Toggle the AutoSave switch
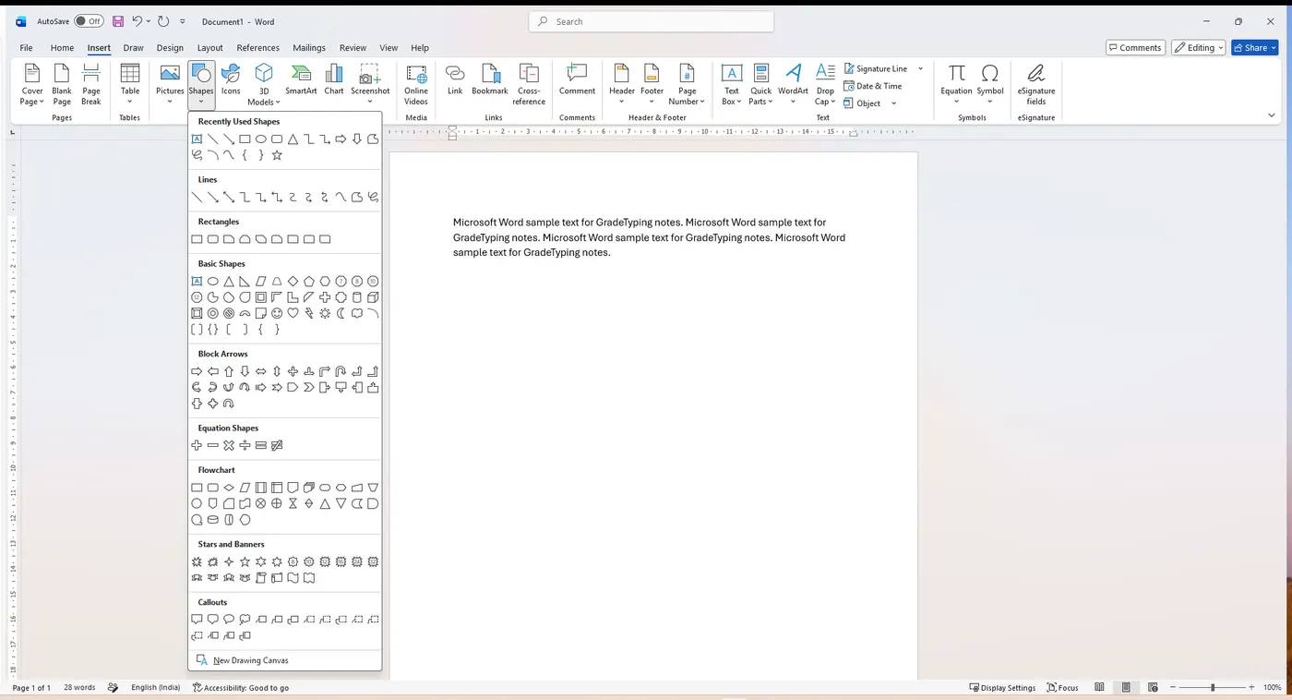The width and height of the screenshot is (1292, 700). tap(89, 21)
